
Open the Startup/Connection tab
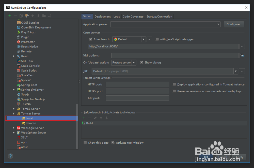[159, 16]
